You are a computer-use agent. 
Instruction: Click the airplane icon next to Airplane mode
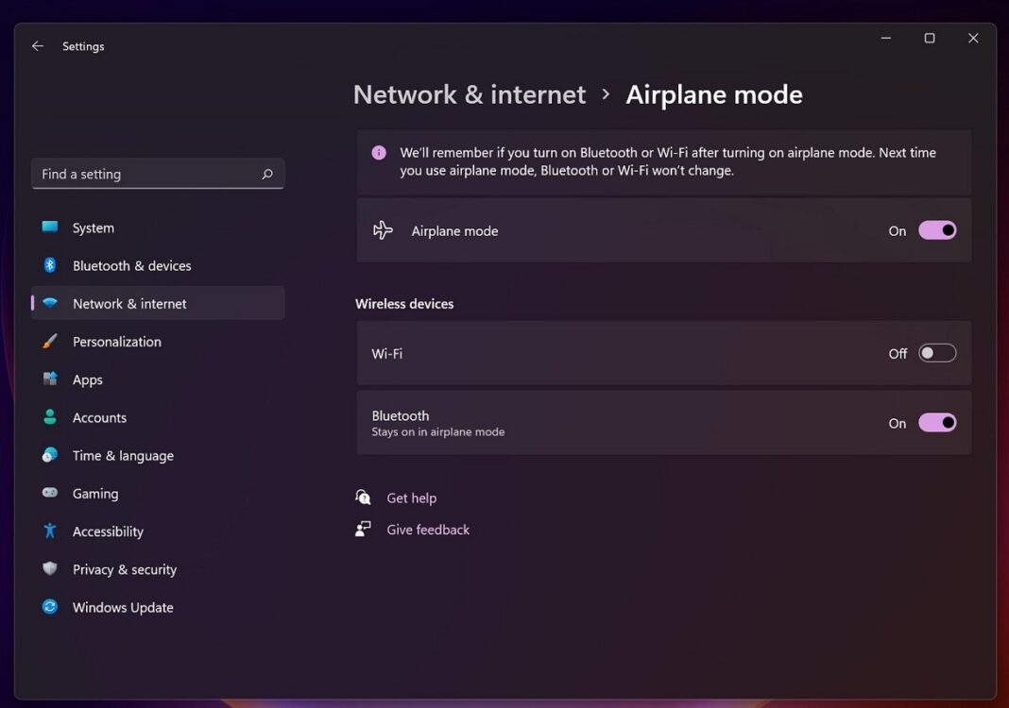[x=382, y=229]
